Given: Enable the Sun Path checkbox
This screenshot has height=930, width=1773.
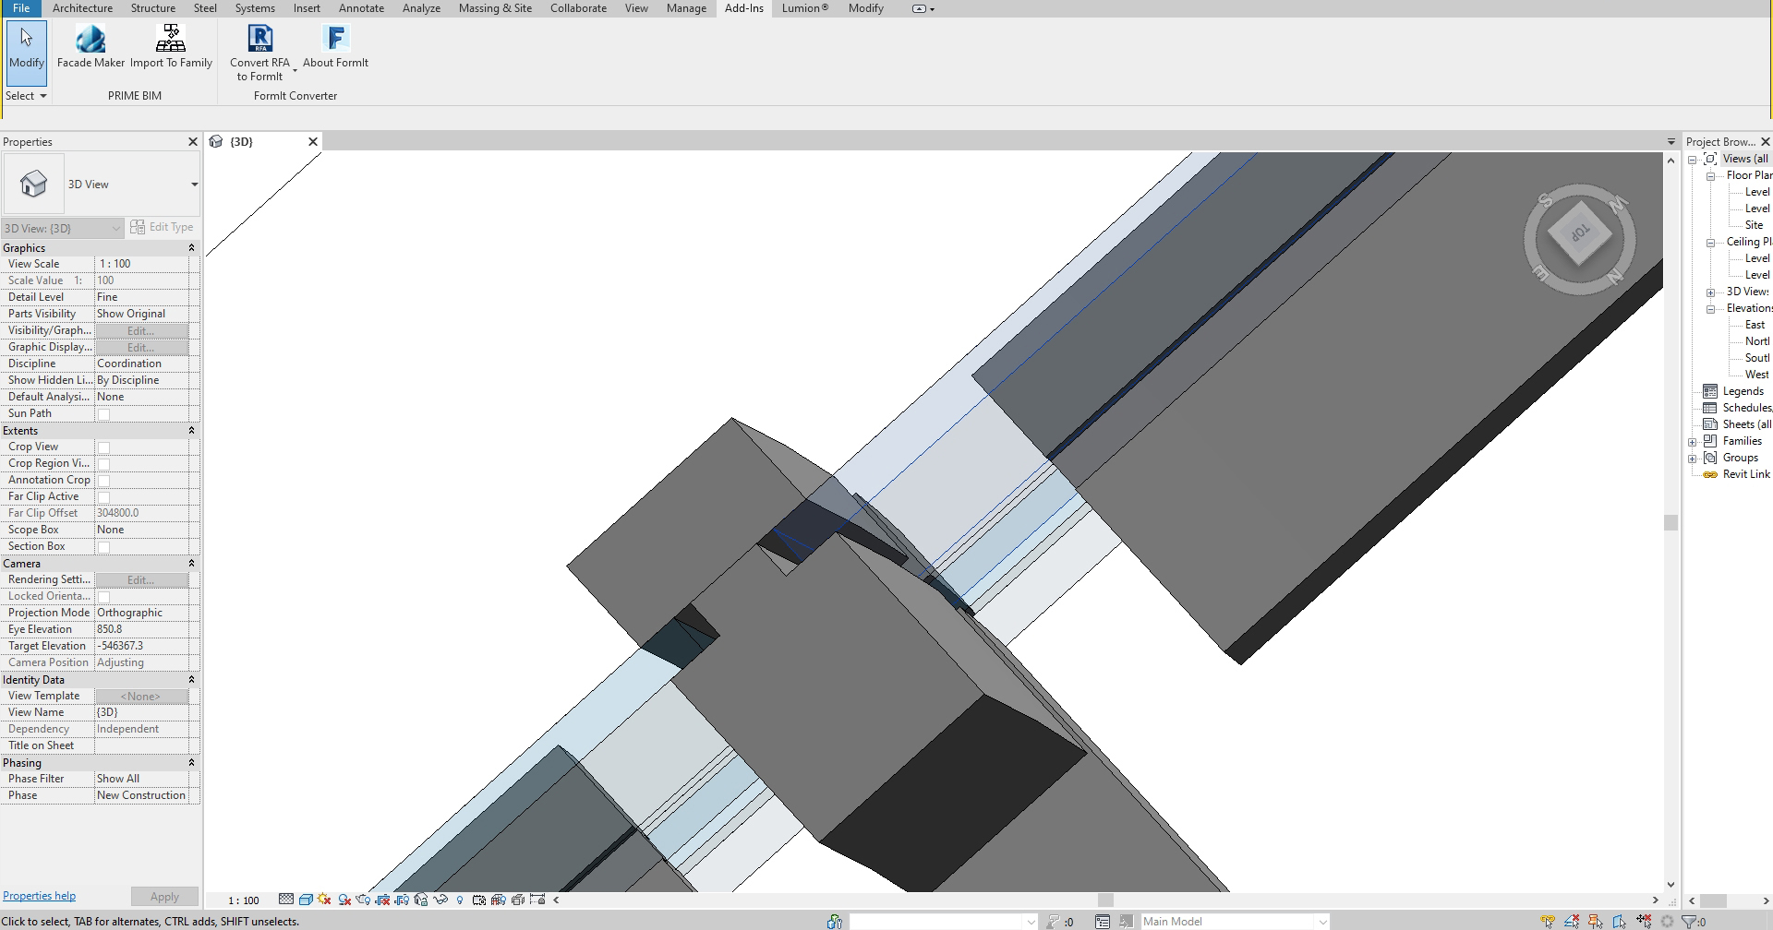Looking at the screenshot, I should 104,414.
